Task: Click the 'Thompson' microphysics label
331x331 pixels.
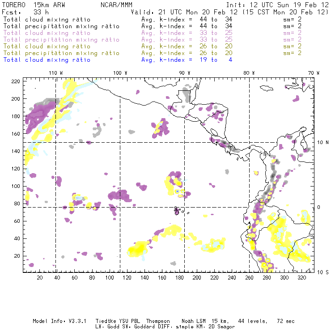Action: coord(158,321)
